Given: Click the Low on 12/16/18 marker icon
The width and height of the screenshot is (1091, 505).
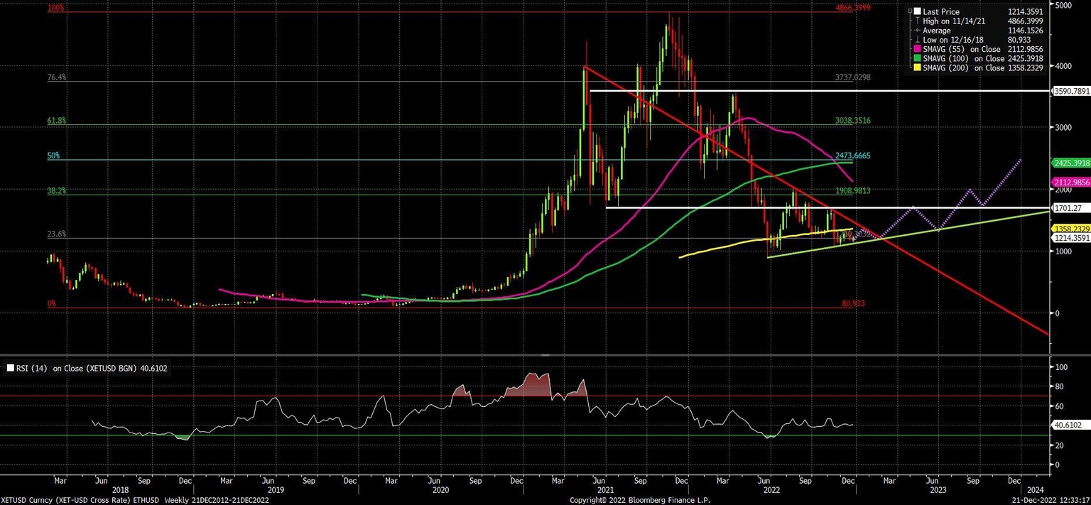Looking at the screenshot, I should coord(917,40).
